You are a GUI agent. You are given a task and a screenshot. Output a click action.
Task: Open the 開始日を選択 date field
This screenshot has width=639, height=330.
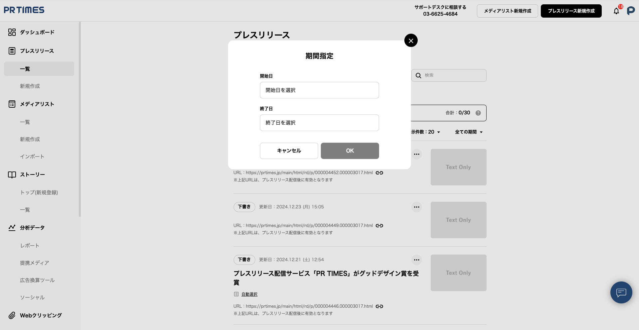click(319, 90)
